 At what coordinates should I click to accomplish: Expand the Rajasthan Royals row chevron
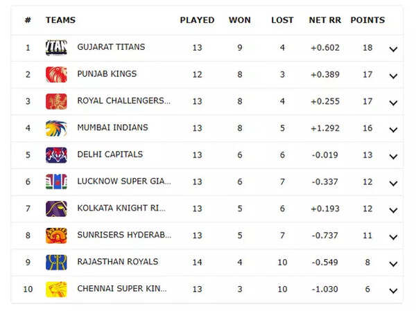pyautogui.click(x=393, y=264)
